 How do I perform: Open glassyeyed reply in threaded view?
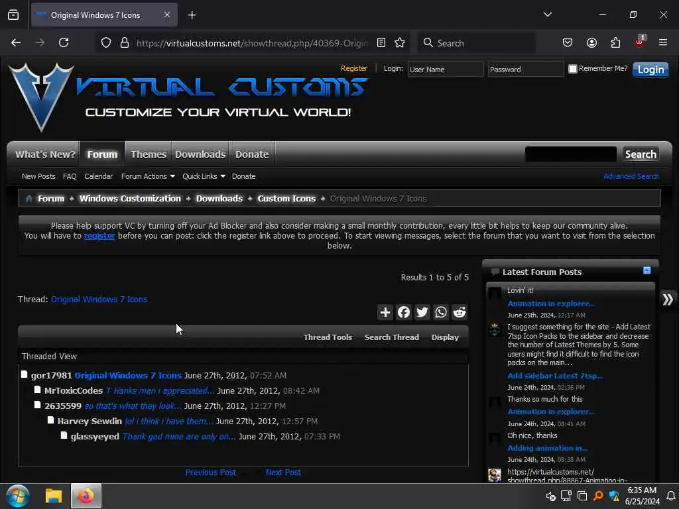[179, 436]
